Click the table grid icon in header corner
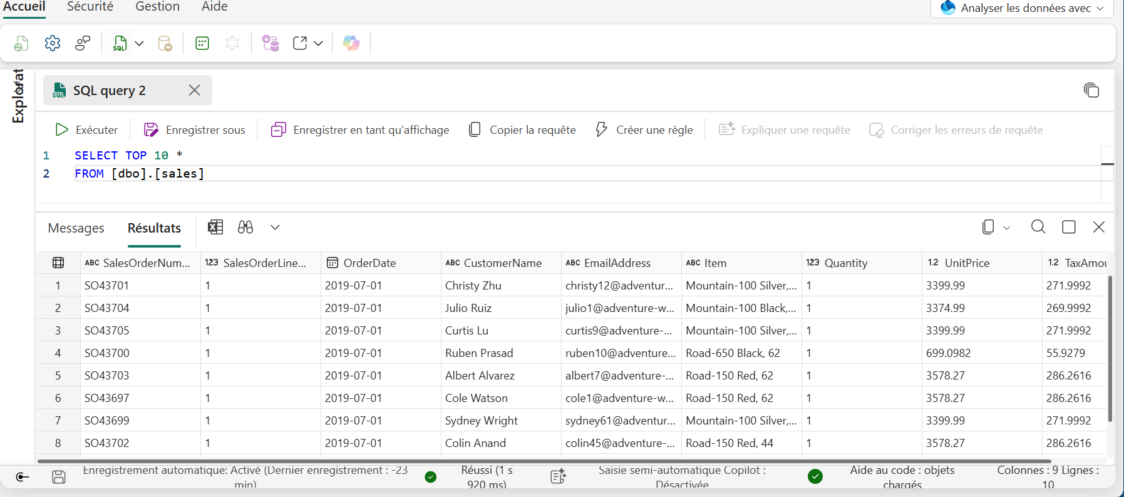The image size is (1124, 497). 58,263
